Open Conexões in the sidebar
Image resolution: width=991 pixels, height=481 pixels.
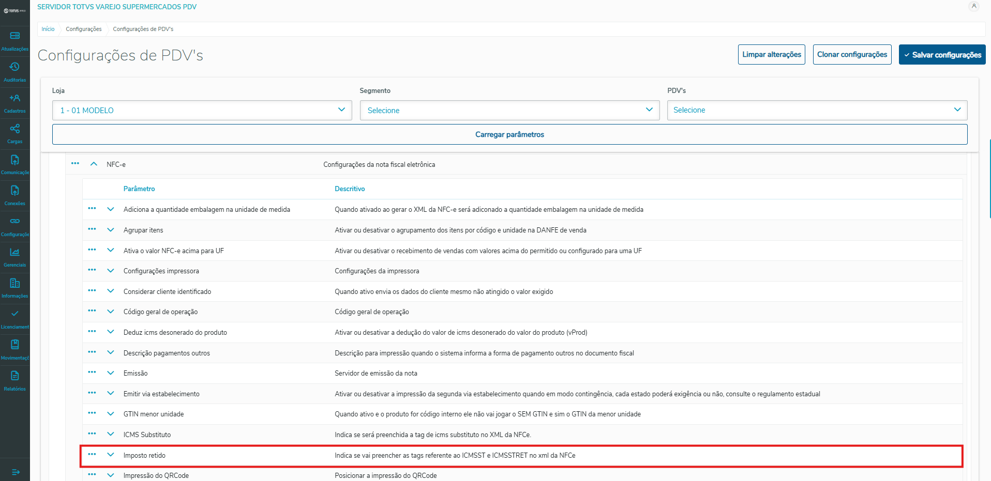(x=14, y=196)
